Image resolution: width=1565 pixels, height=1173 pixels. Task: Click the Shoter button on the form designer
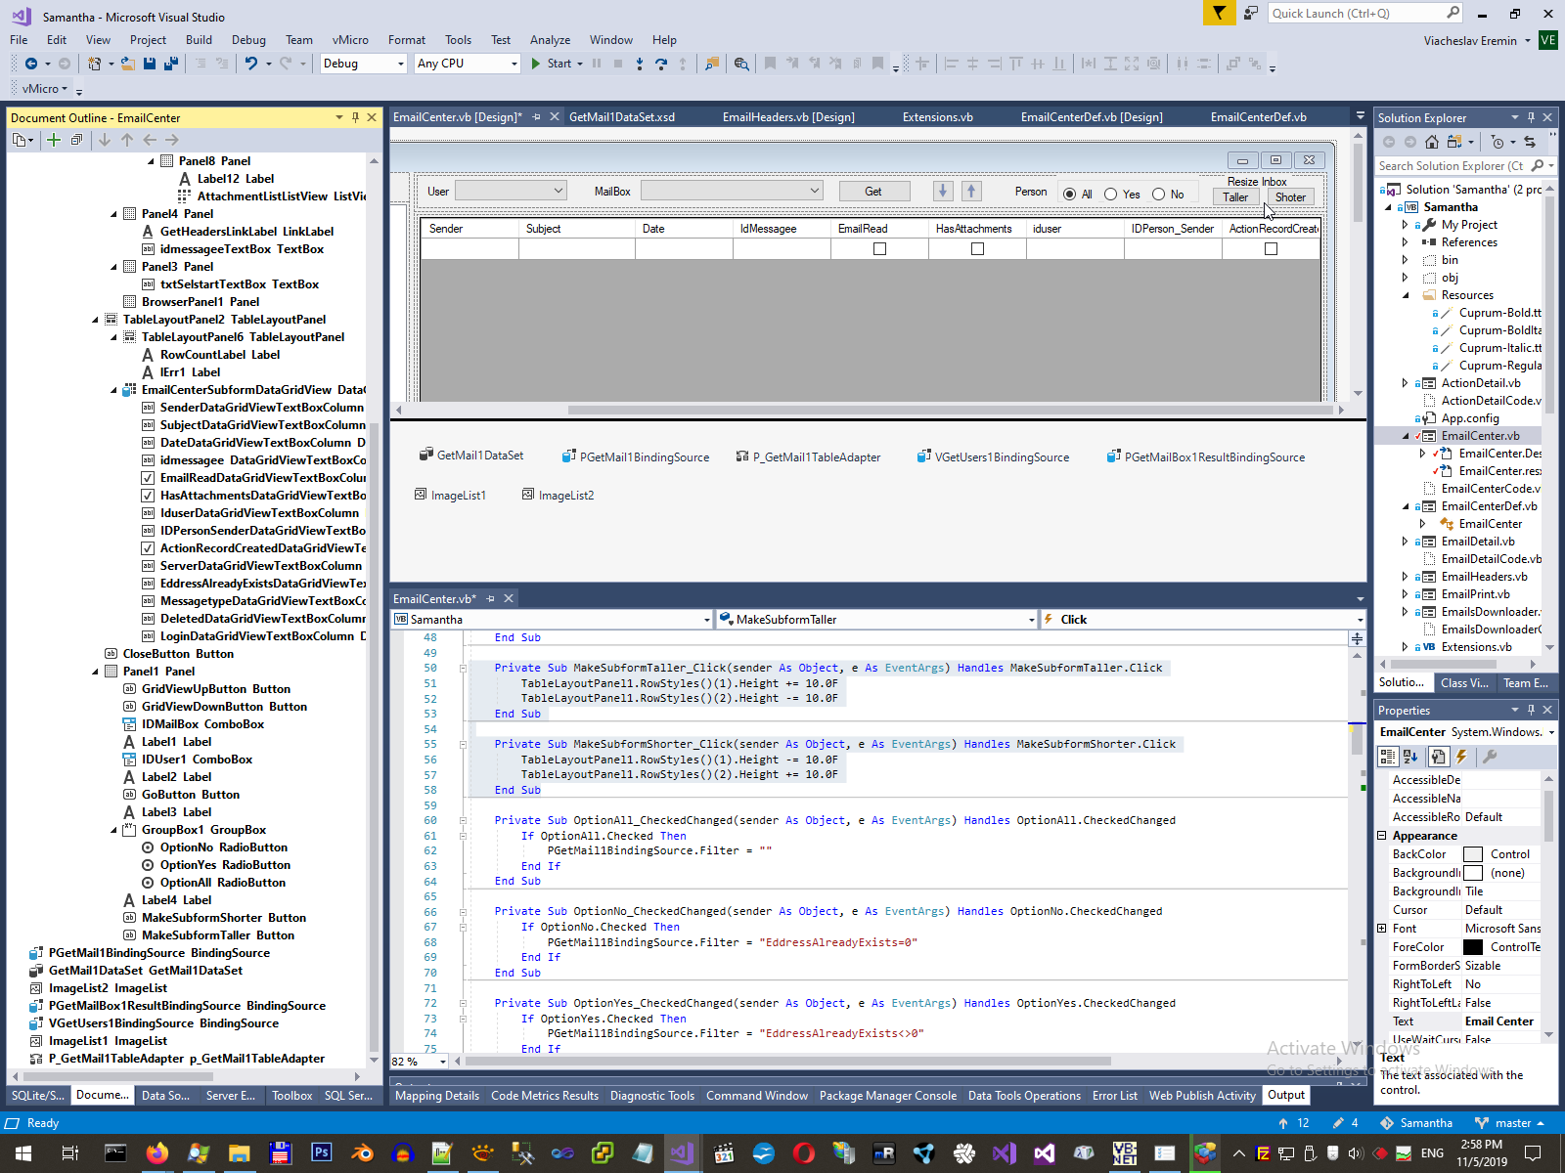click(x=1291, y=197)
